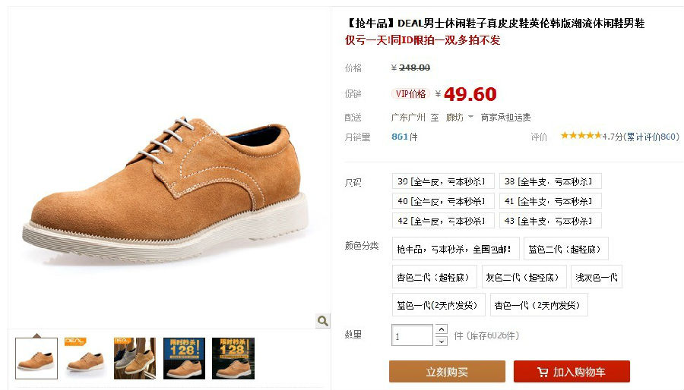Click the 立刻购买 buy now button
Viewport: 684px width, 390px height.
pyautogui.click(x=447, y=372)
